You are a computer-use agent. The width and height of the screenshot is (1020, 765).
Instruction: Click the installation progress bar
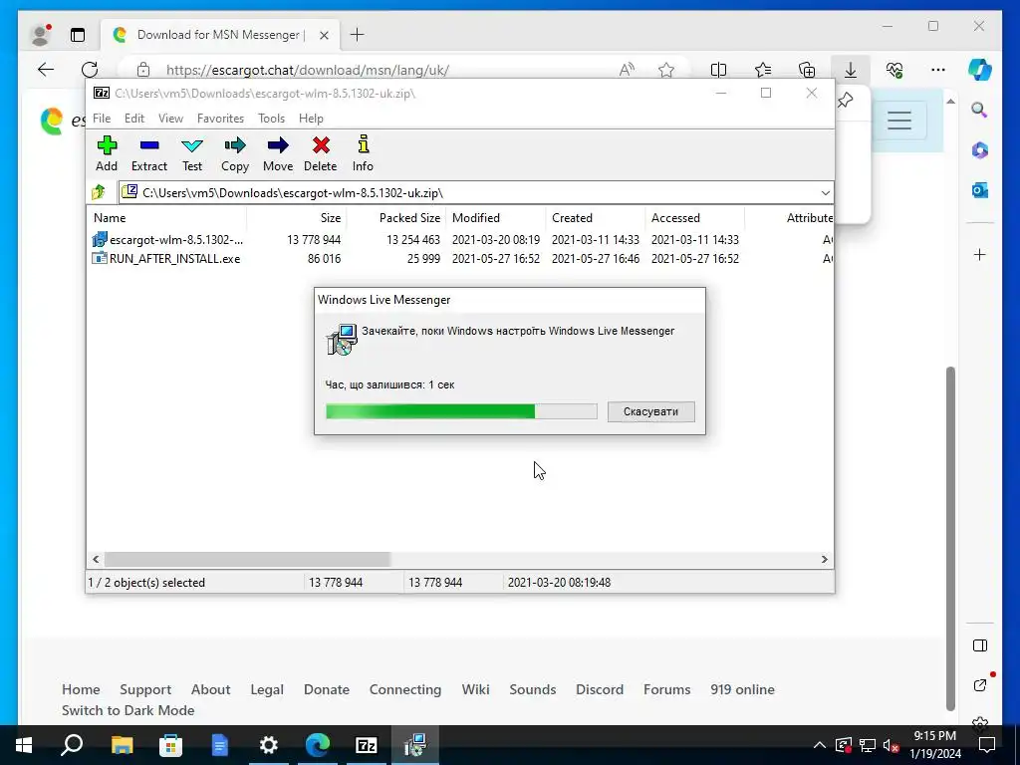coord(461,411)
